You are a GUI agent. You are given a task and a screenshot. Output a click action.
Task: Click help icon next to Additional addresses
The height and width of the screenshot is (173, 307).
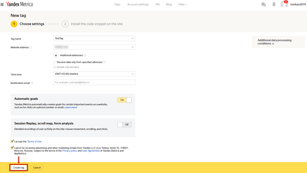[x=84, y=56]
